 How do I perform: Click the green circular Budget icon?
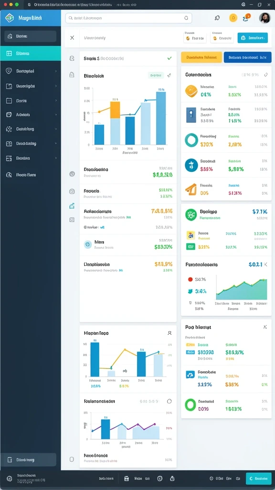(191, 214)
